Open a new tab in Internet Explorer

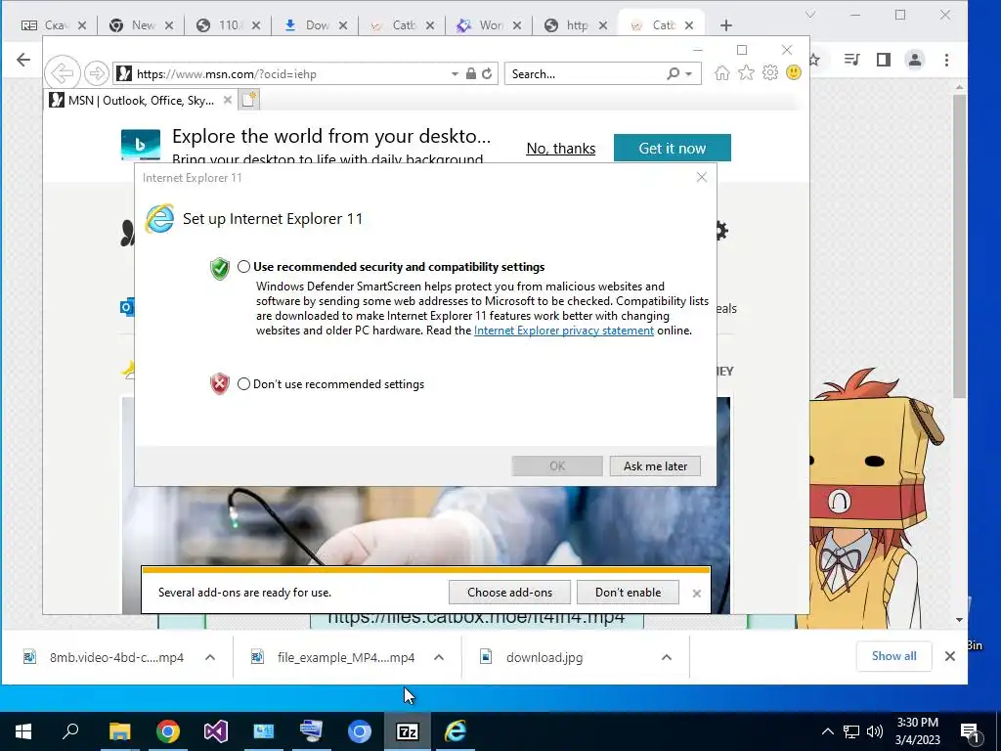[249, 100]
